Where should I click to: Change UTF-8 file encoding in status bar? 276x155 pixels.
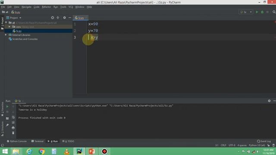(232, 146)
